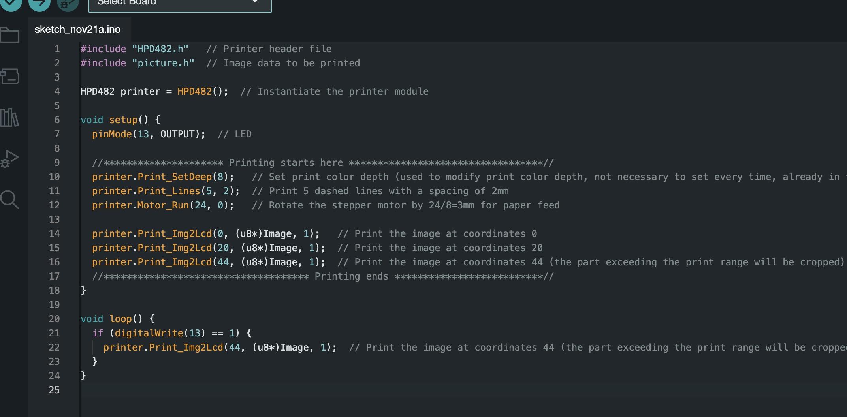Start the debugger from the toolbar
The width and height of the screenshot is (847, 417).
tap(68, 4)
